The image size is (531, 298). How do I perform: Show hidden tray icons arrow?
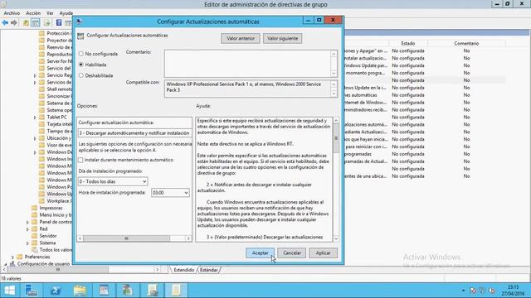tap(463, 291)
